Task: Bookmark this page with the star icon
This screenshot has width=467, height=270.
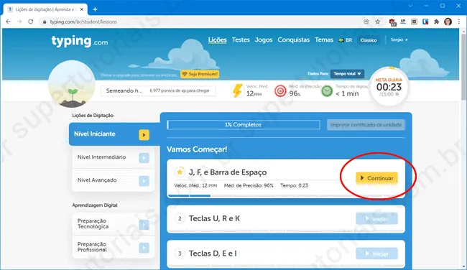Action: pyautogui.click(x=378, y=22)
